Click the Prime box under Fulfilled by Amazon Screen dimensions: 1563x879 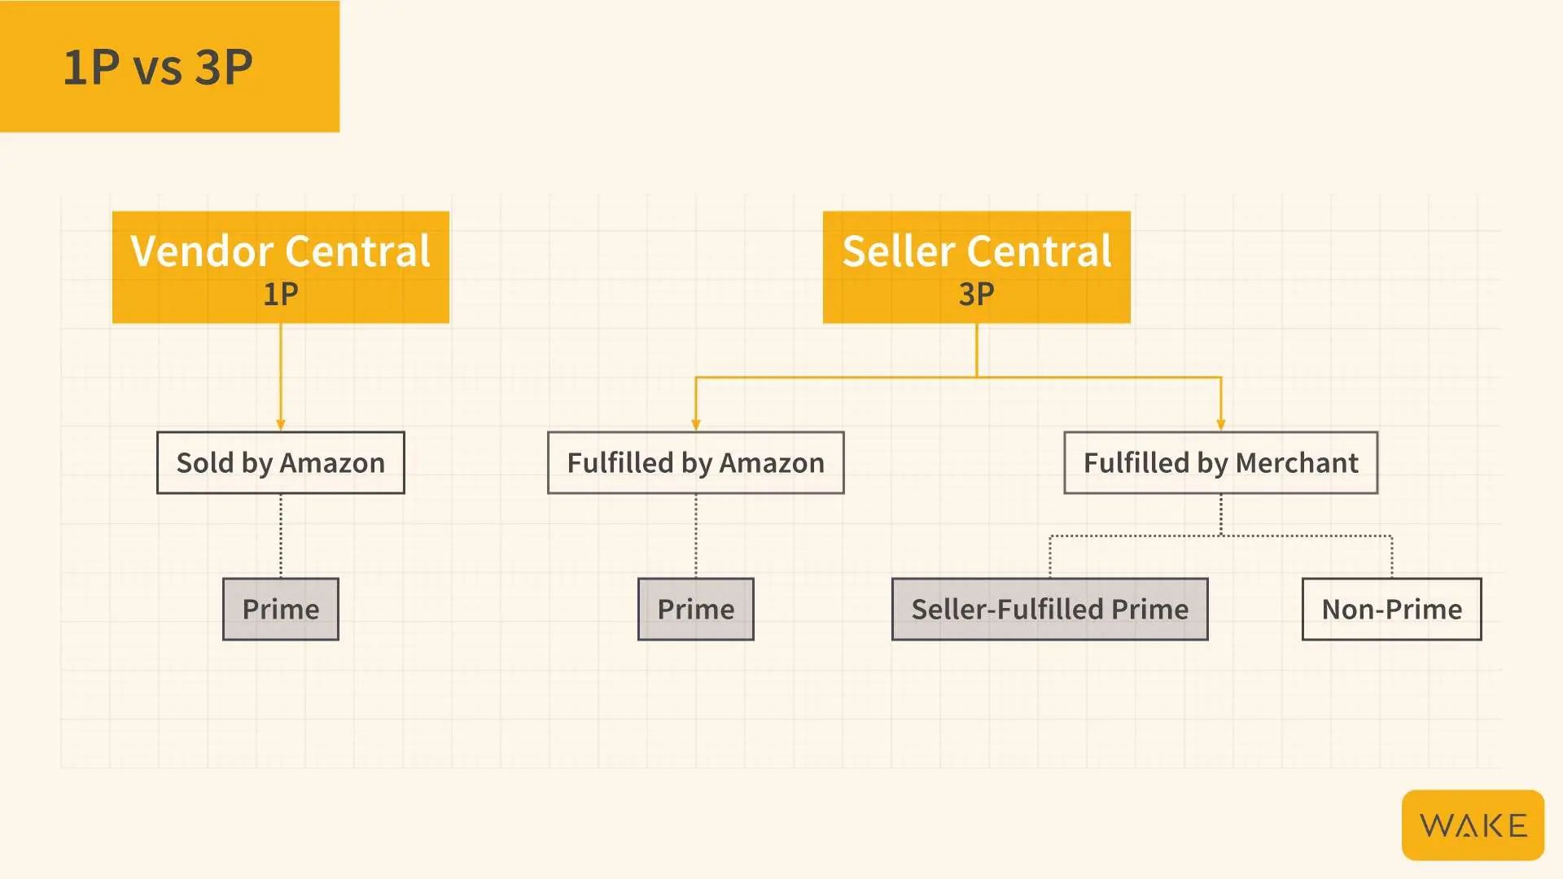696,609
